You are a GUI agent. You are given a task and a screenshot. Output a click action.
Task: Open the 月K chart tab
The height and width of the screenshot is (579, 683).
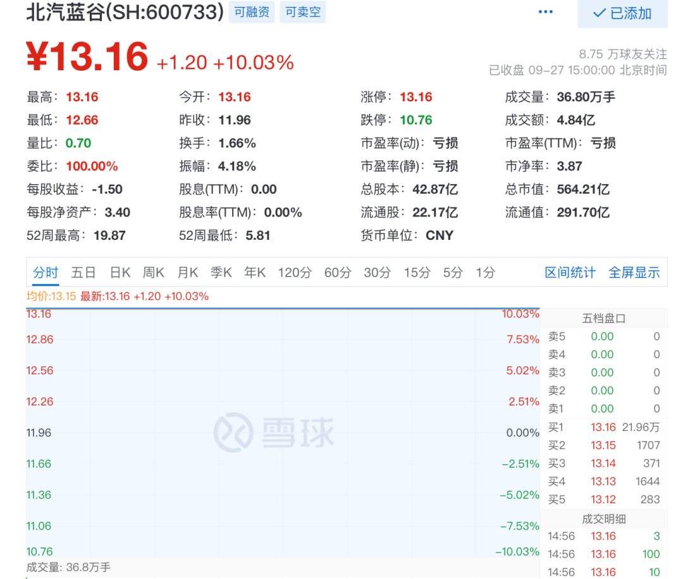(x=188, y=273)
